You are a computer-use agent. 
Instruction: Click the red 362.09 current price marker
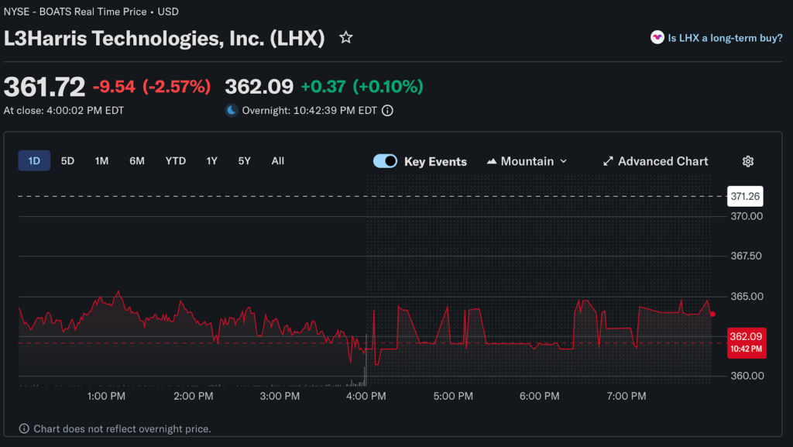[x=746, y=342]
